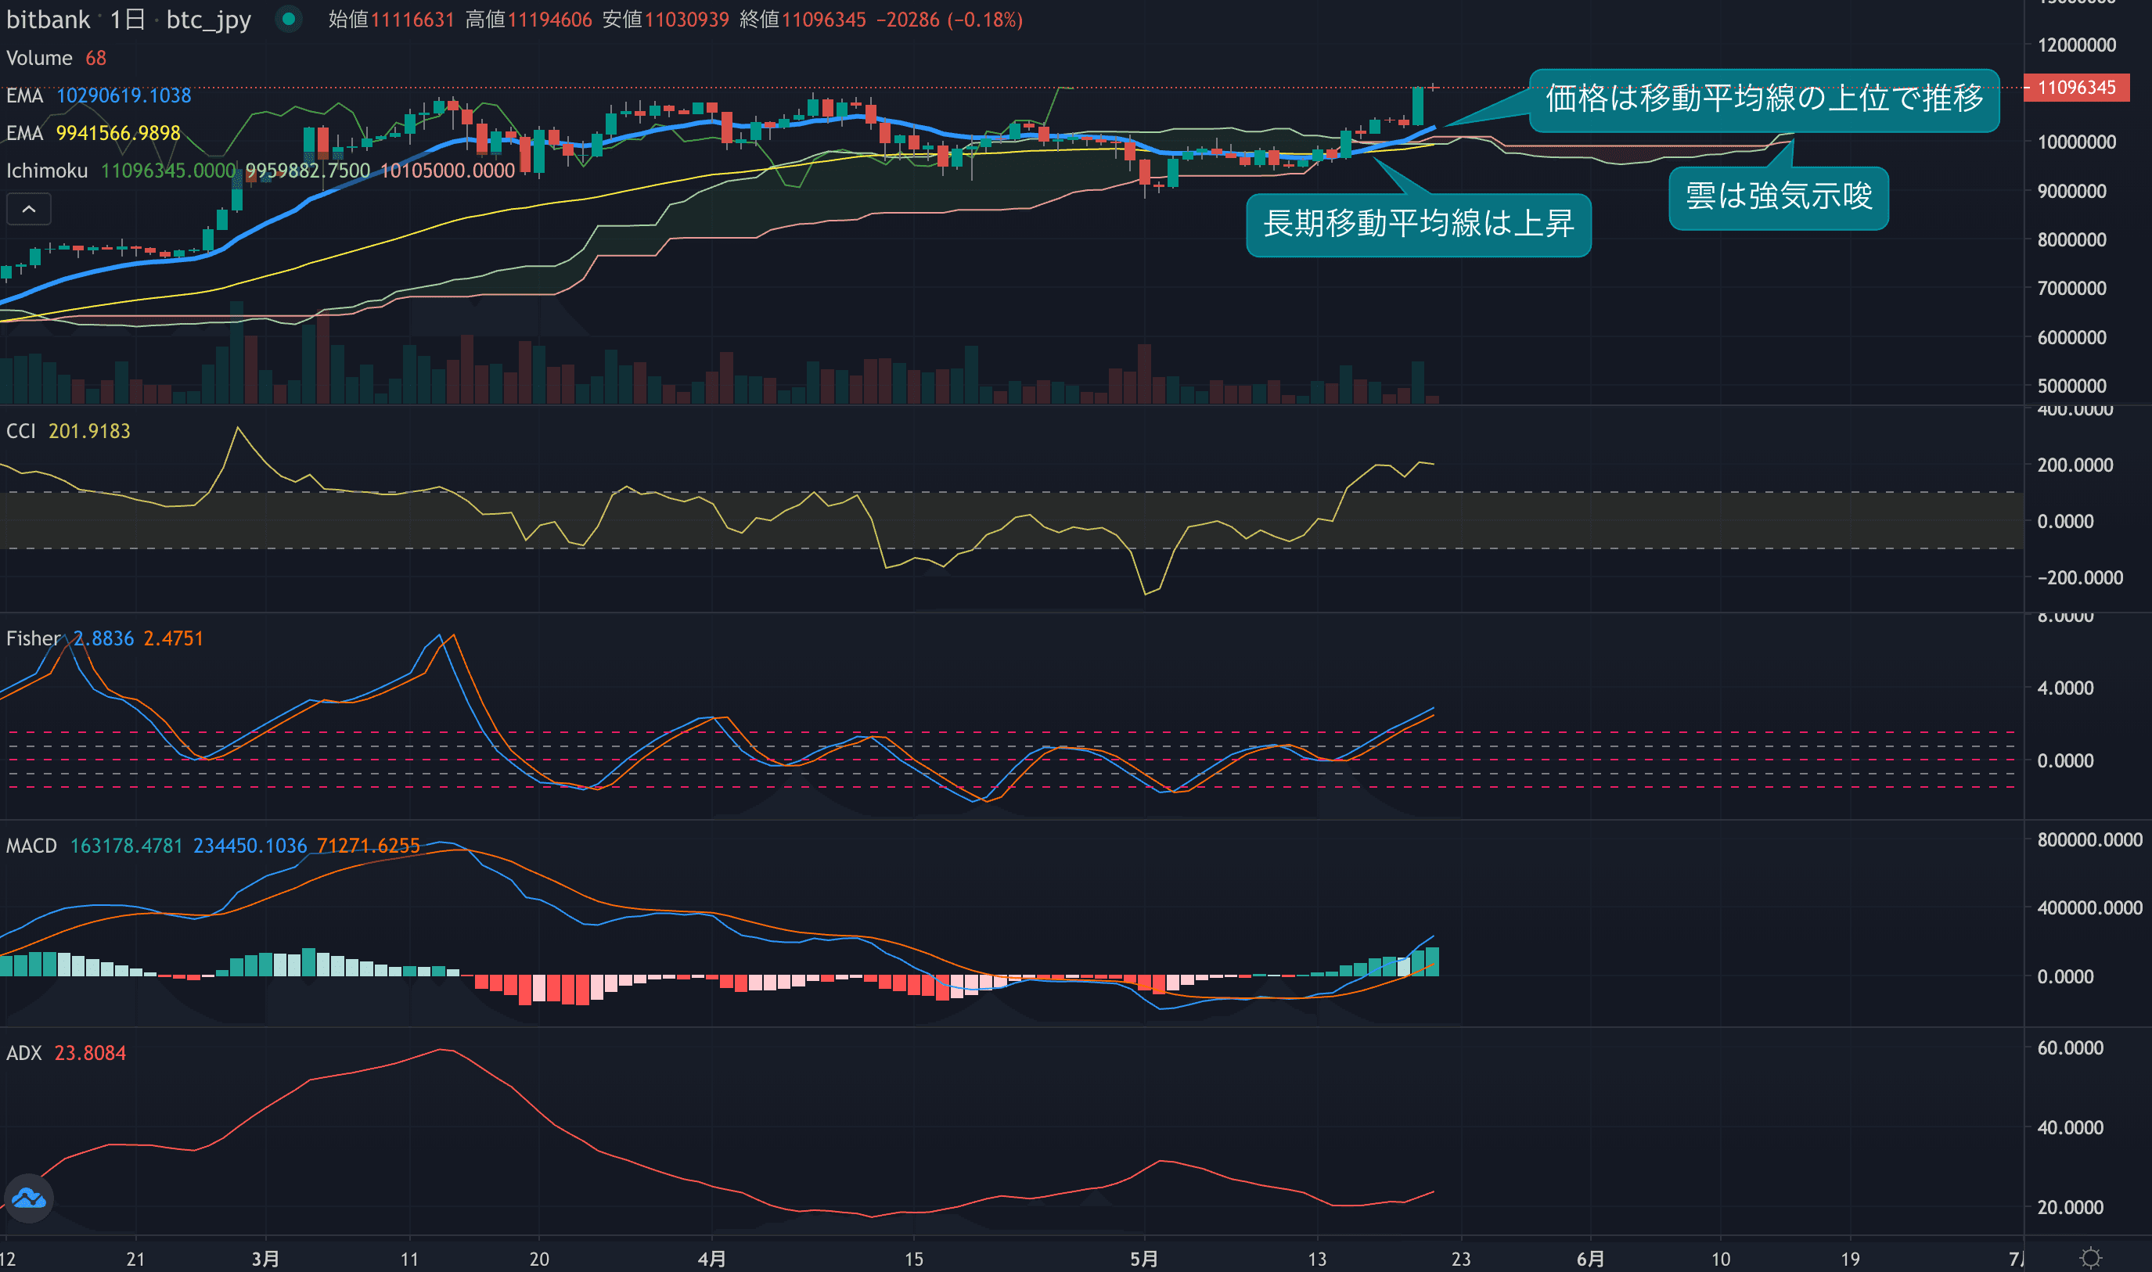Select the 長期移動平均線は上昇 callout annotation
Image resolution: width=2152 pixels, height=1272 pixels.
(1418, 225)
